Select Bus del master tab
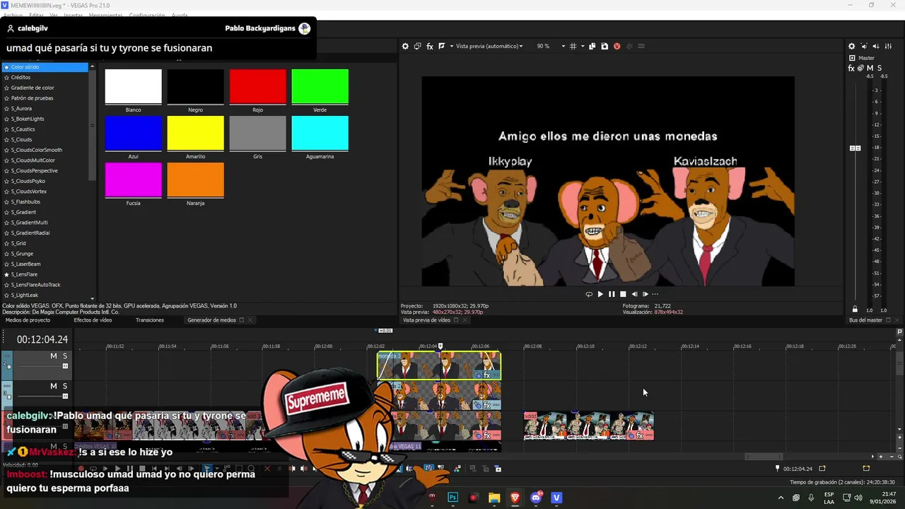Screen dimensions: 905x509 coord(865,320)
